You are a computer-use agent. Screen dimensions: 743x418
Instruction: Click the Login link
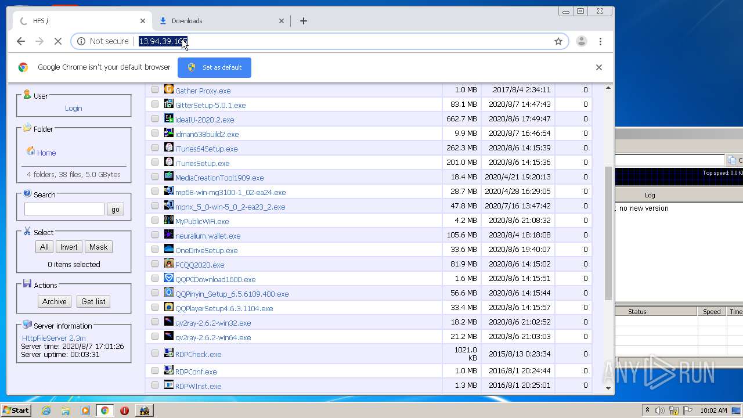coord(73,109)
